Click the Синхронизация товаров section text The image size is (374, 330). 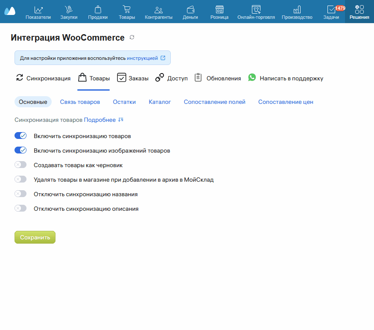coord(48,120)
